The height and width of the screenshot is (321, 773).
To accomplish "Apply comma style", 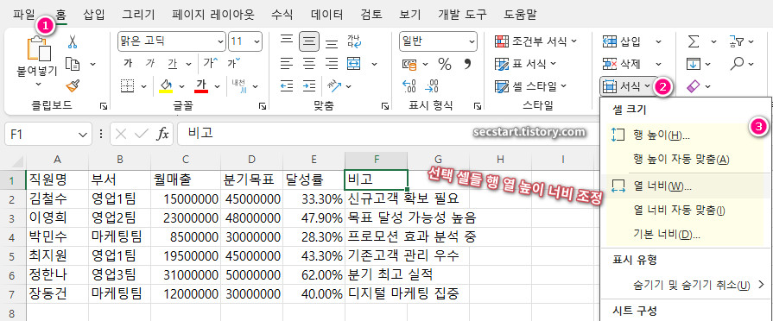I will 467,64.
